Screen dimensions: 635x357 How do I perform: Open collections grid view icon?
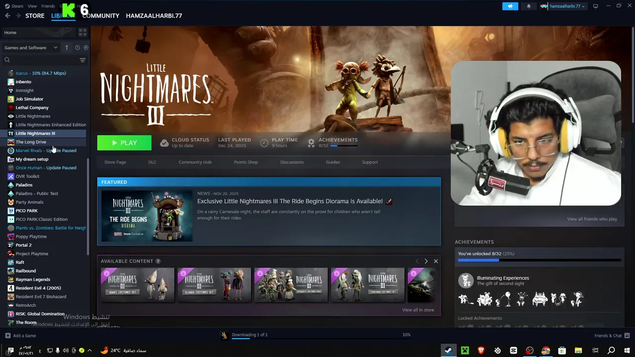pyautogui.click(x=82, y=32)
